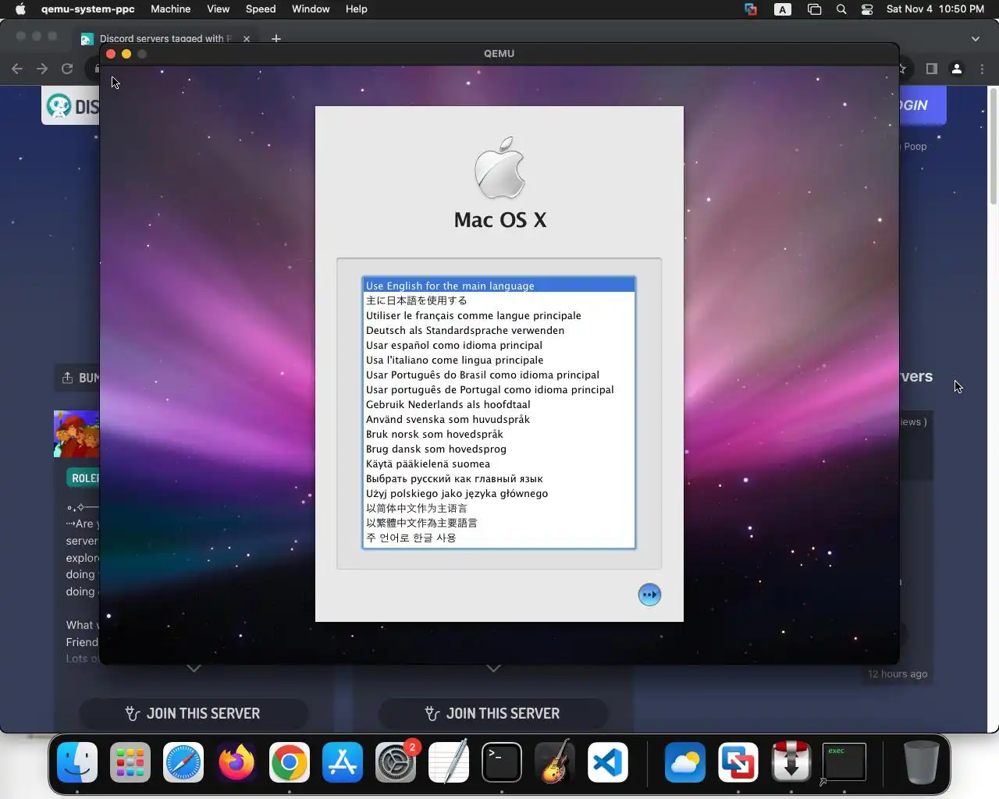Open the Trash in the Dock

pos(921,762)
